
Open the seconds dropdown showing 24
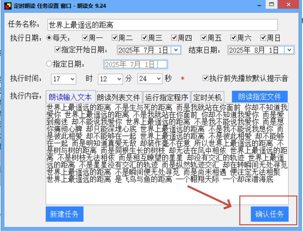pyautogui.click(x=159, y=79)
